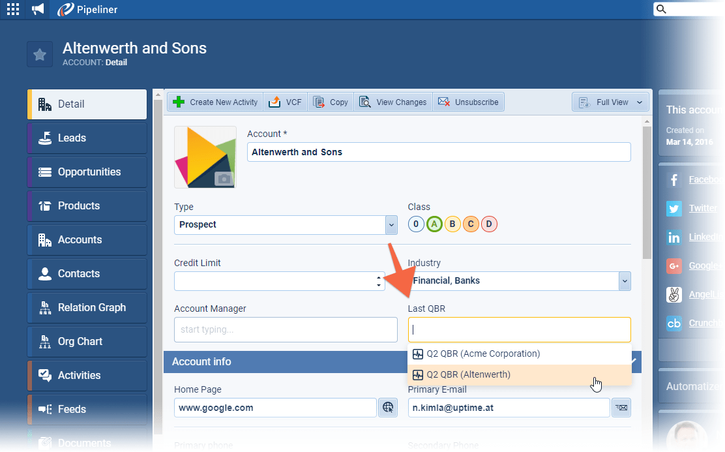Select Class rating A
This screenshot has width=725, height=452.
click(x=434, y=224)
